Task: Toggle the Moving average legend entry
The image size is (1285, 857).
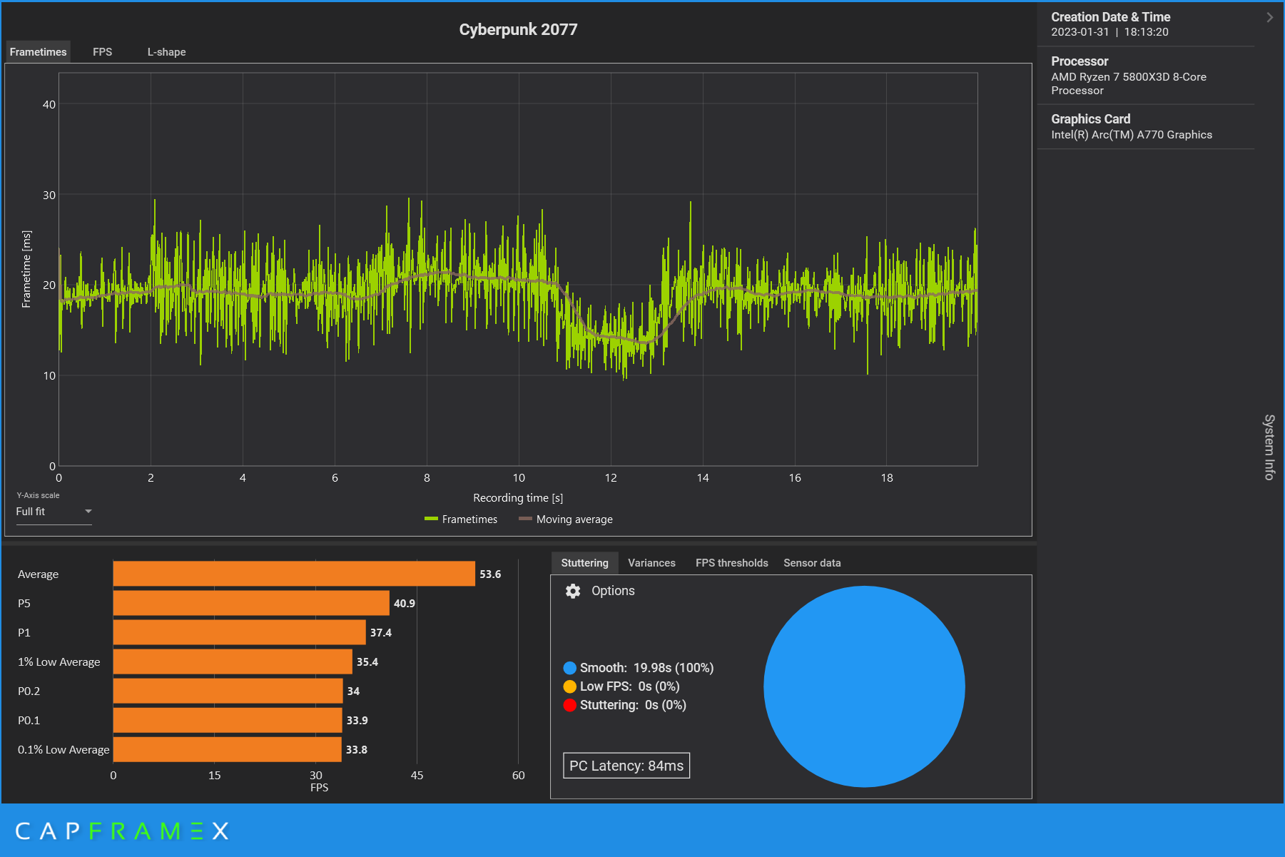Action: [x=566, y=519]
